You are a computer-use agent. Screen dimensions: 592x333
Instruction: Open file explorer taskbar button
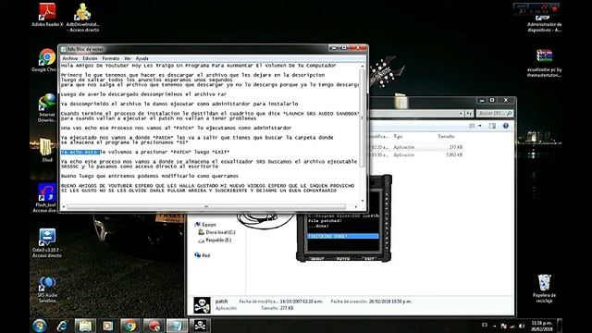[x=85, y=326]
